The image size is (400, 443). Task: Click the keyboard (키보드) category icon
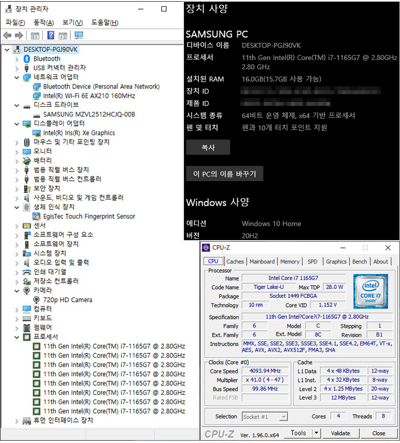(26, 318)
